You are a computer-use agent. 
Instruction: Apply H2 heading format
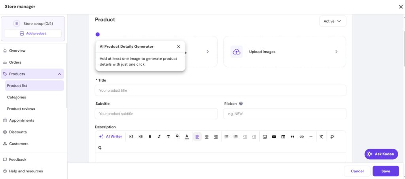pos(131,137)
